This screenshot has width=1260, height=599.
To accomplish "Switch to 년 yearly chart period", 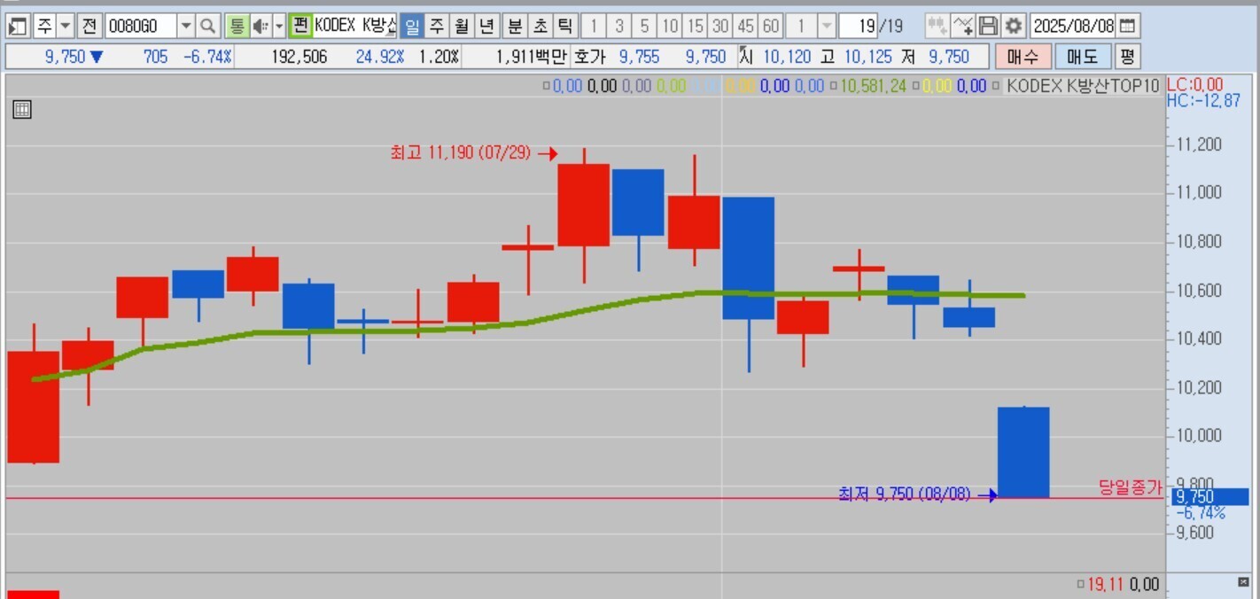I will point(486,26).
